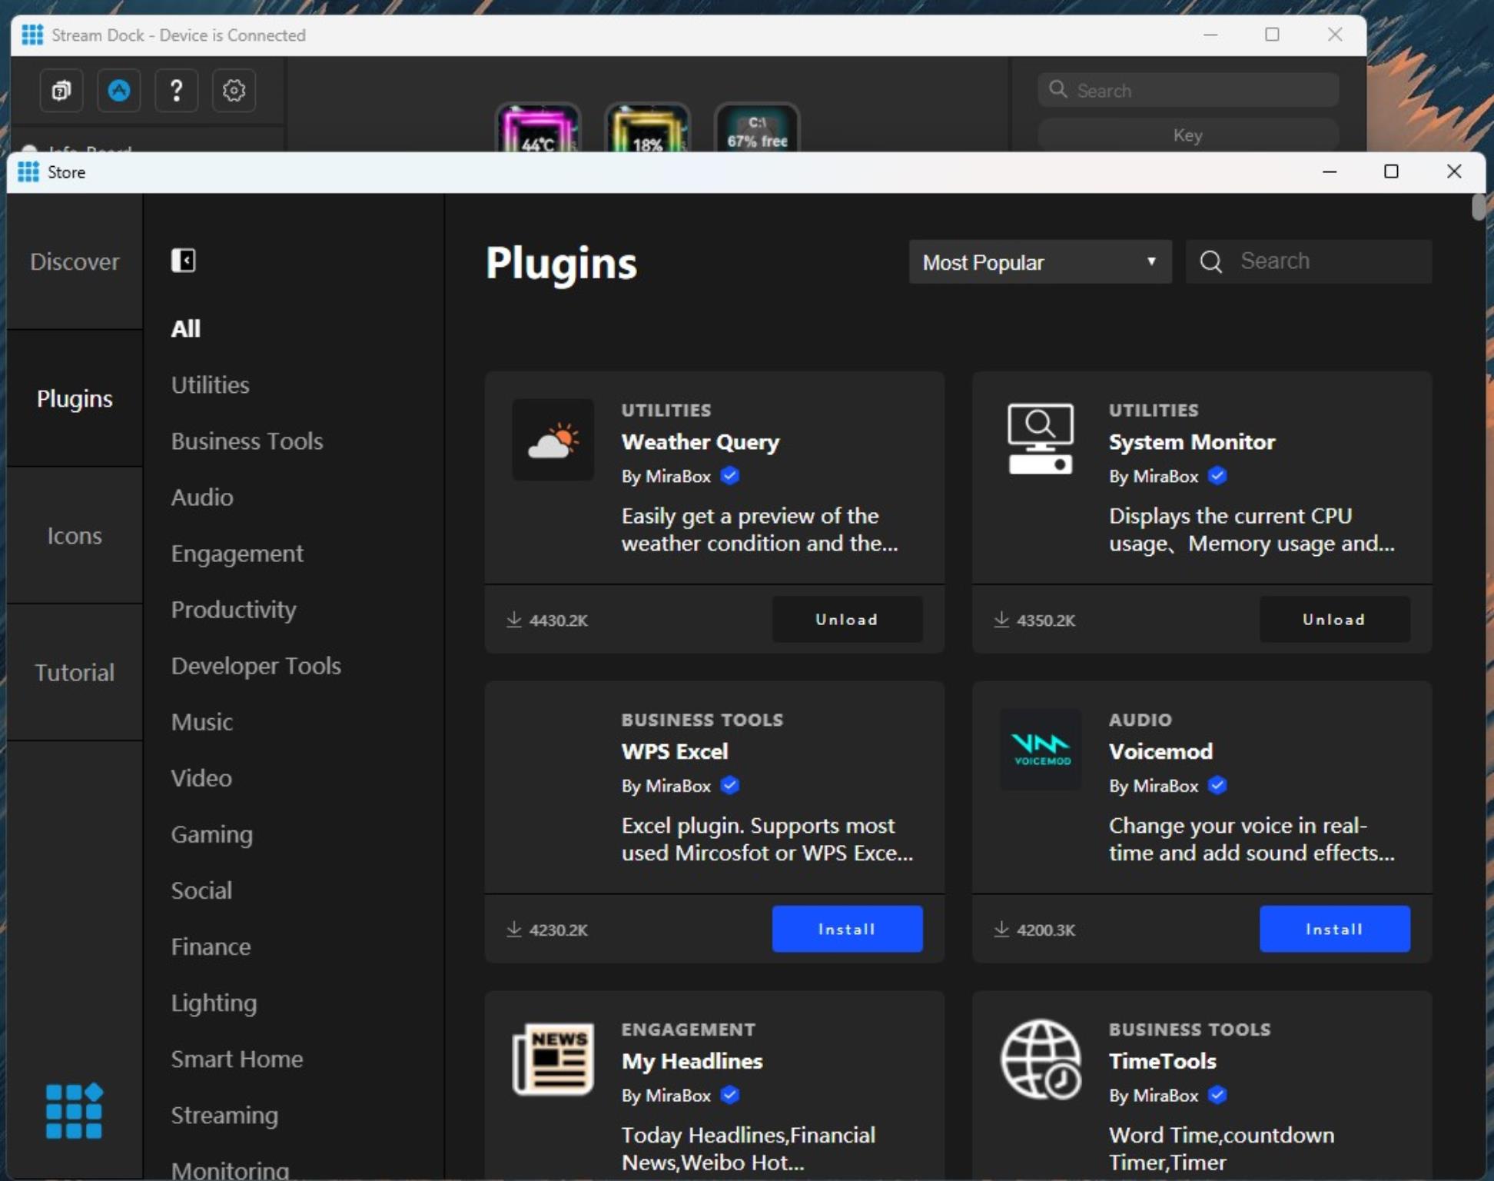Open the WPS Excel plugin title

coord(675,751)
